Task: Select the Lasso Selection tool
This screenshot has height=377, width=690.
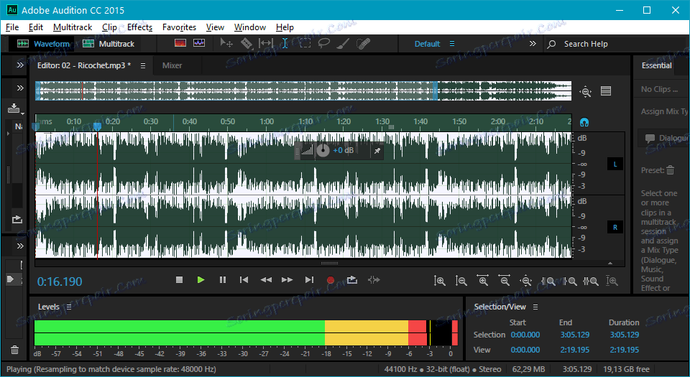Action: click(324, 43)
